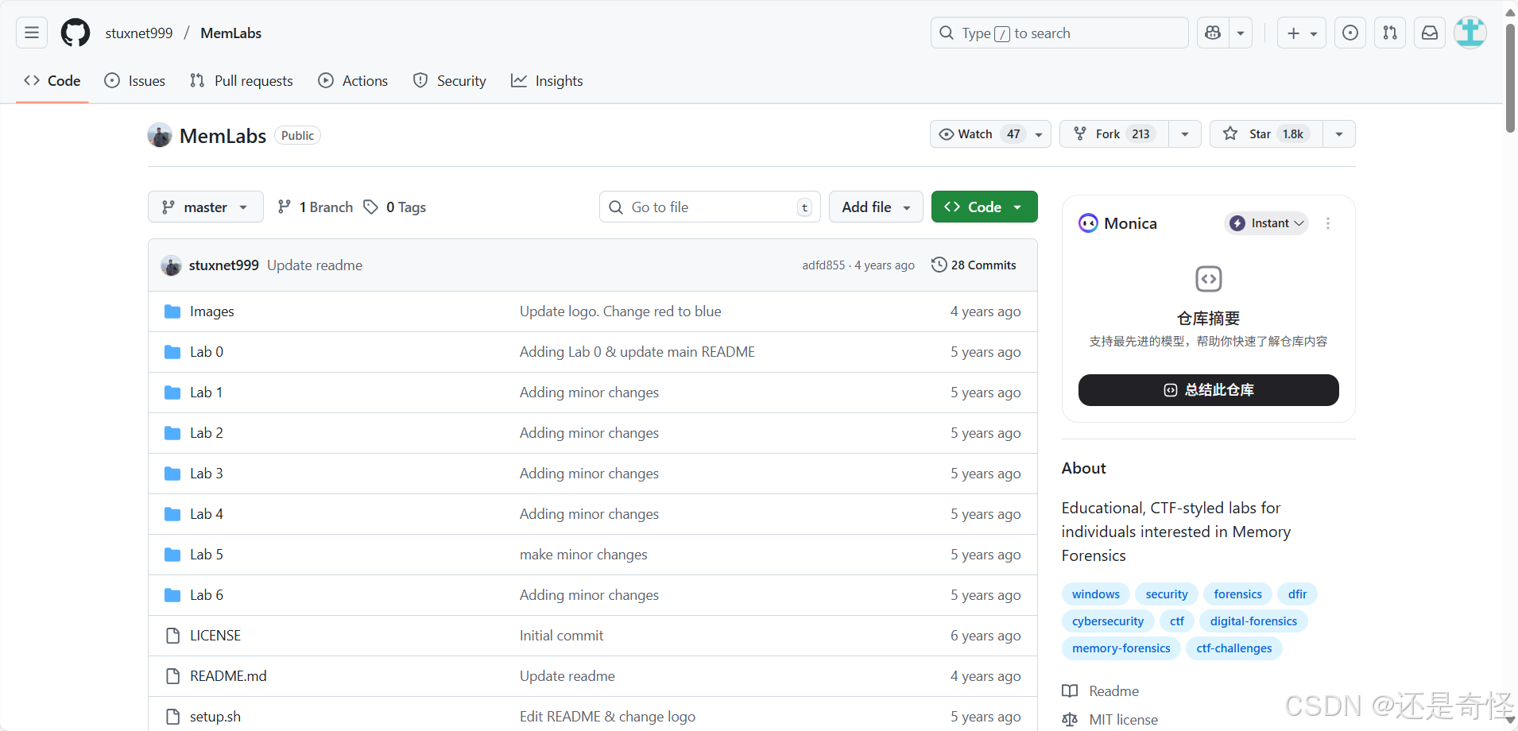Open the Lab 2 folder

point(207,433)
